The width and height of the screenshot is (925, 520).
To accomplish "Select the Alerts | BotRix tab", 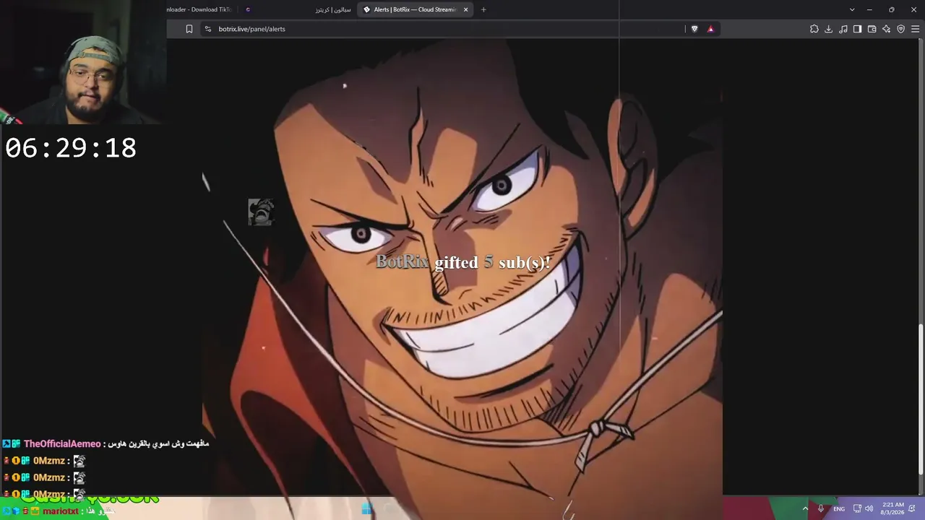I will tap(416, 9).
